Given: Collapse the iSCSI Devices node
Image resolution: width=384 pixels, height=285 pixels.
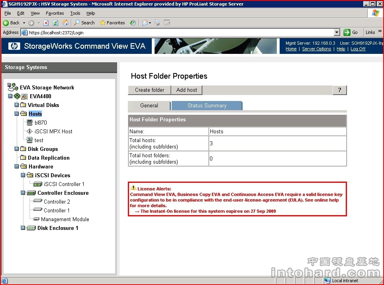Looking at the screenshot, I should click(23, 175).
